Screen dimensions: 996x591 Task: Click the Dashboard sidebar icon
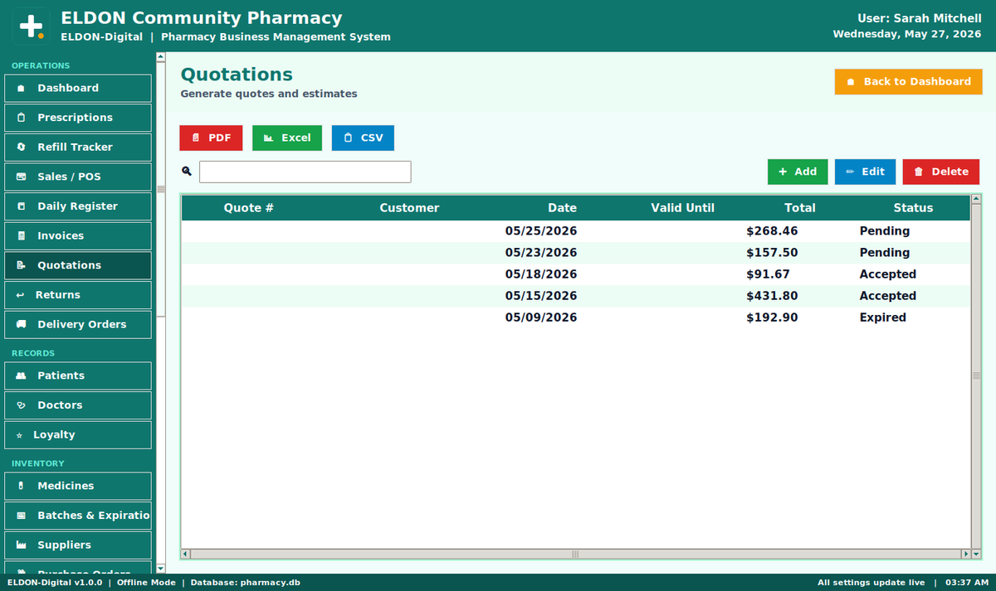click(x=21, y=89)
